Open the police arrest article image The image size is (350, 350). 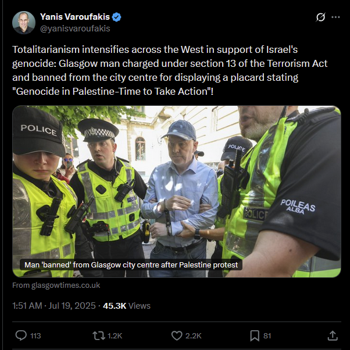[x=177, y=191]
